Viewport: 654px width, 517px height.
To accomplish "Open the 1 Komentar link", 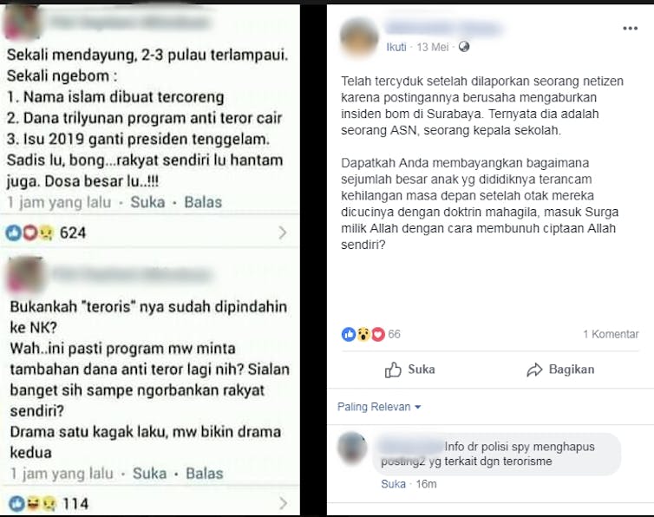I will tap(611, 334).
